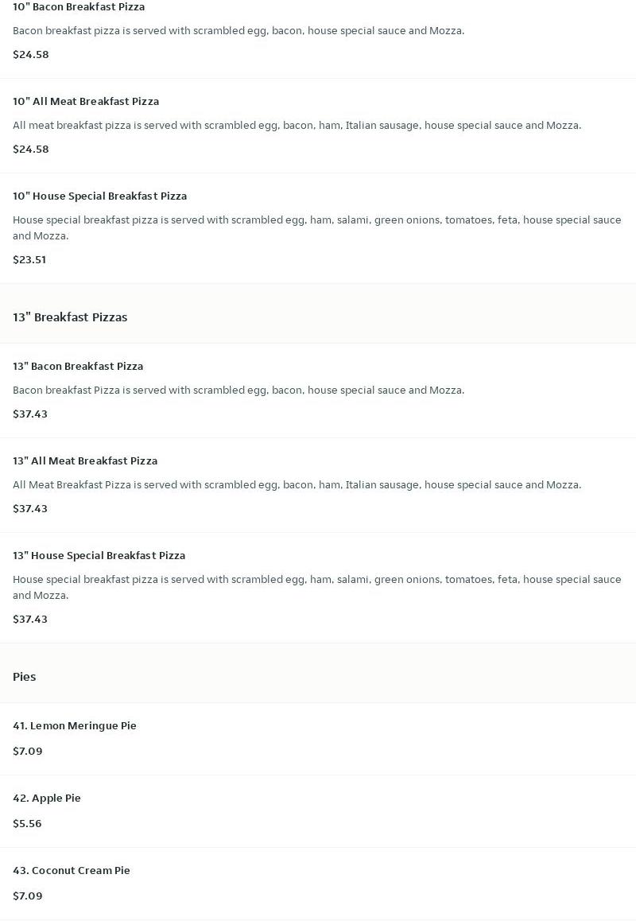Screen dimensions: 636x921
Task: Select the 10" All Meat Breakfast Pizza title
Action: click(86, 101)
